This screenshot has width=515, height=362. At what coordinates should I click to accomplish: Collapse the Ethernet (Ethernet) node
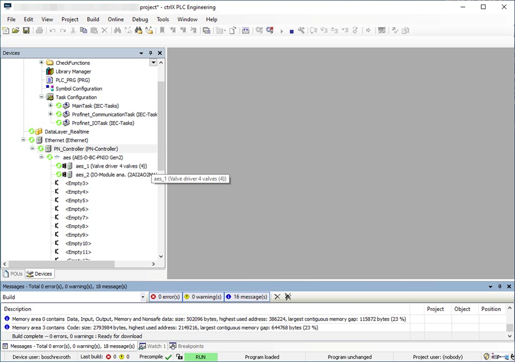23,140
